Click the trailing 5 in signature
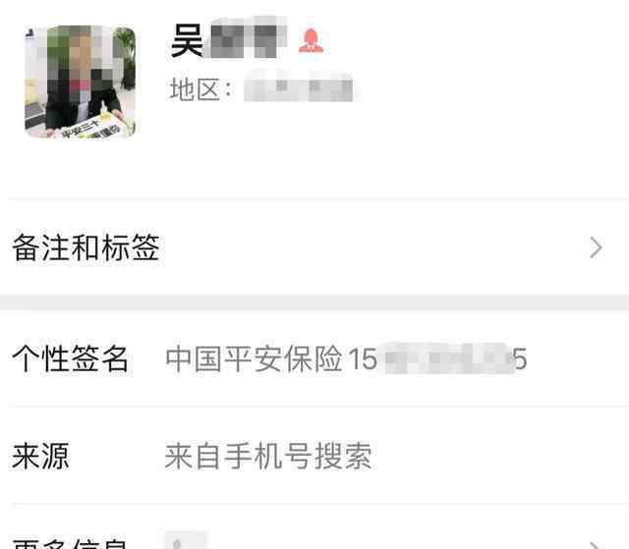 pyautogui.click(x=520, y=358)
